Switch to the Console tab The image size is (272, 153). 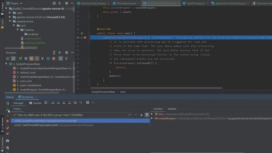tap(35, 103)
